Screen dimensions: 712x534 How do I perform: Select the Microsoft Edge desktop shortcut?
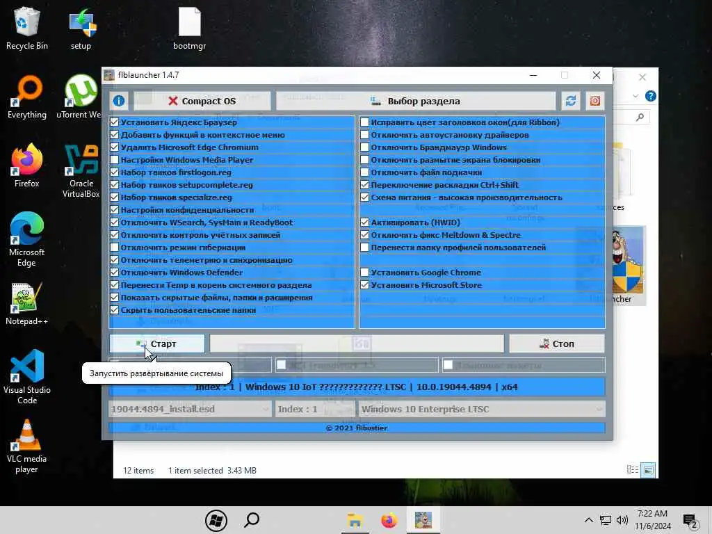pyautogui.click(x=27, y=240)
